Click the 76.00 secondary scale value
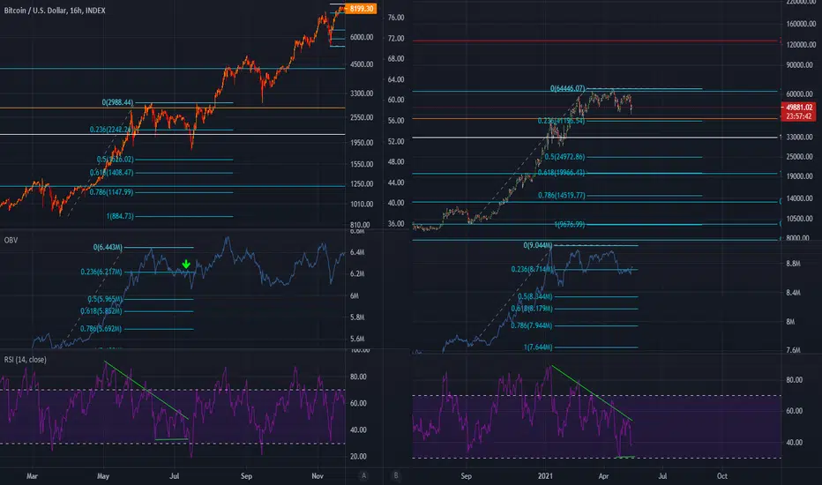The height and width of the screenshot is (485, 822). tap(396, 18)
